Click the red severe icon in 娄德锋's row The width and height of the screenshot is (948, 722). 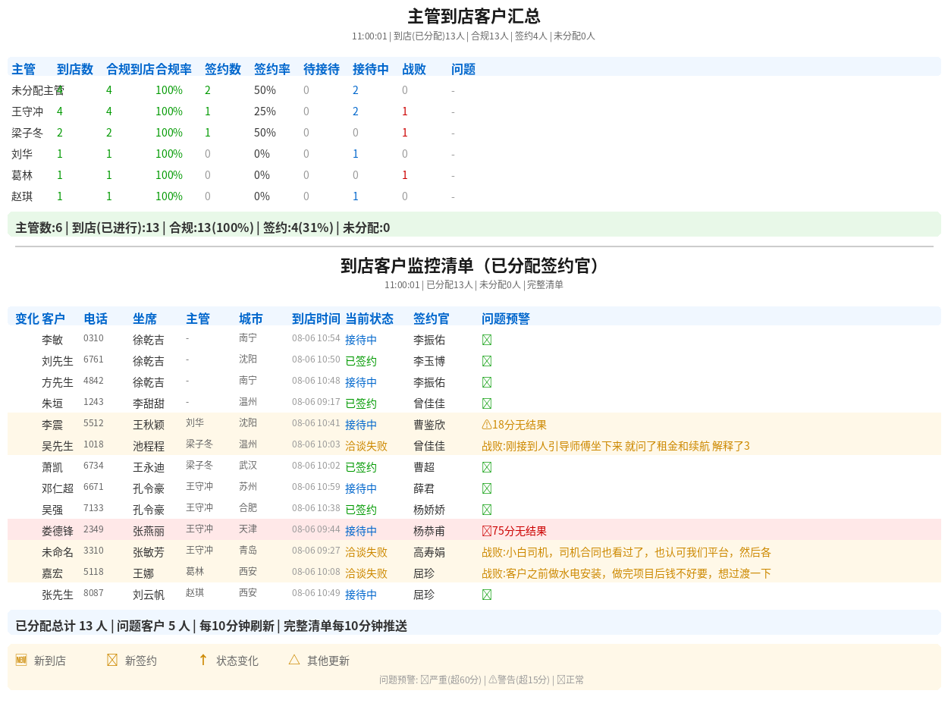[487, 531]
